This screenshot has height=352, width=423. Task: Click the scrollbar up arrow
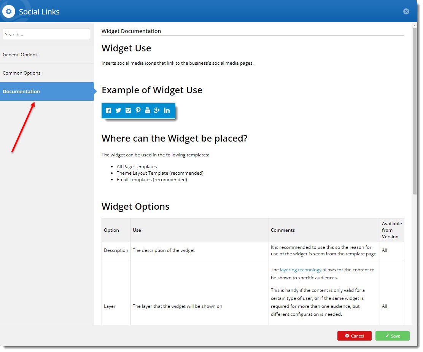pyautogui.click(x=414, y=25)
